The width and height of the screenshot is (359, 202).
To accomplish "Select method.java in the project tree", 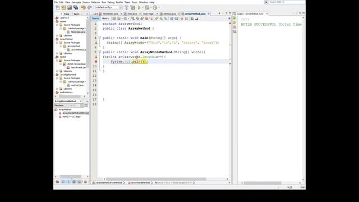I will [77, 85].
